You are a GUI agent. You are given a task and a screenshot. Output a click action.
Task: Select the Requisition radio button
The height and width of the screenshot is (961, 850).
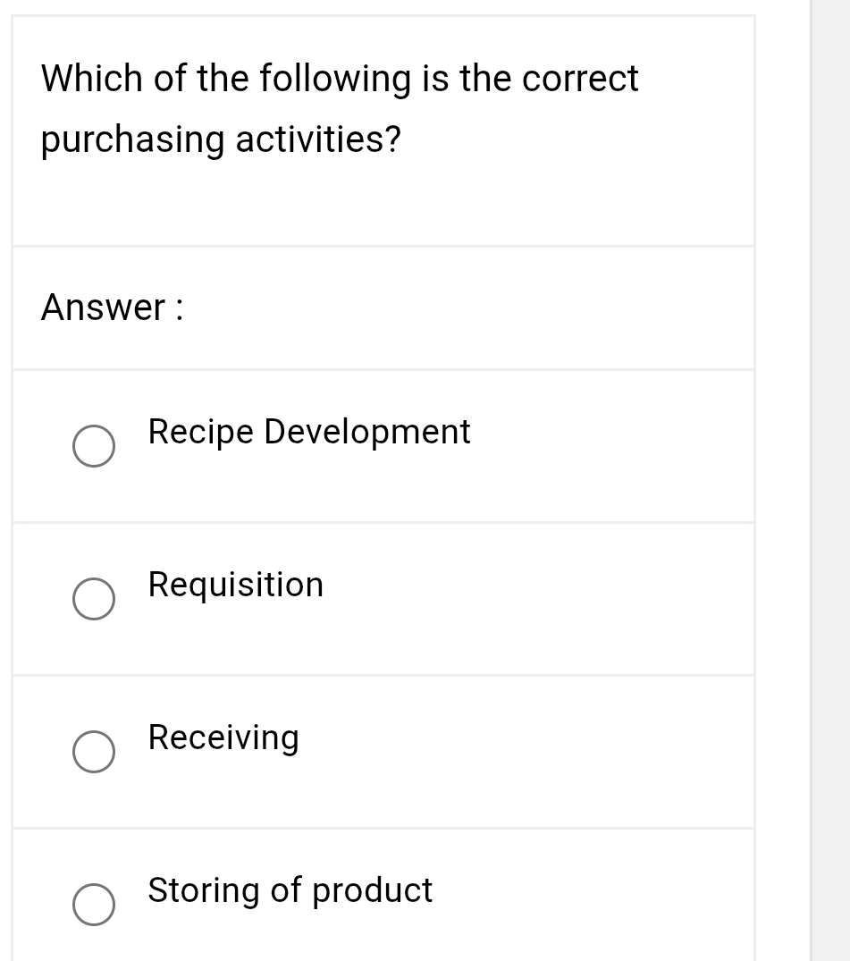(x=93, y=599)
